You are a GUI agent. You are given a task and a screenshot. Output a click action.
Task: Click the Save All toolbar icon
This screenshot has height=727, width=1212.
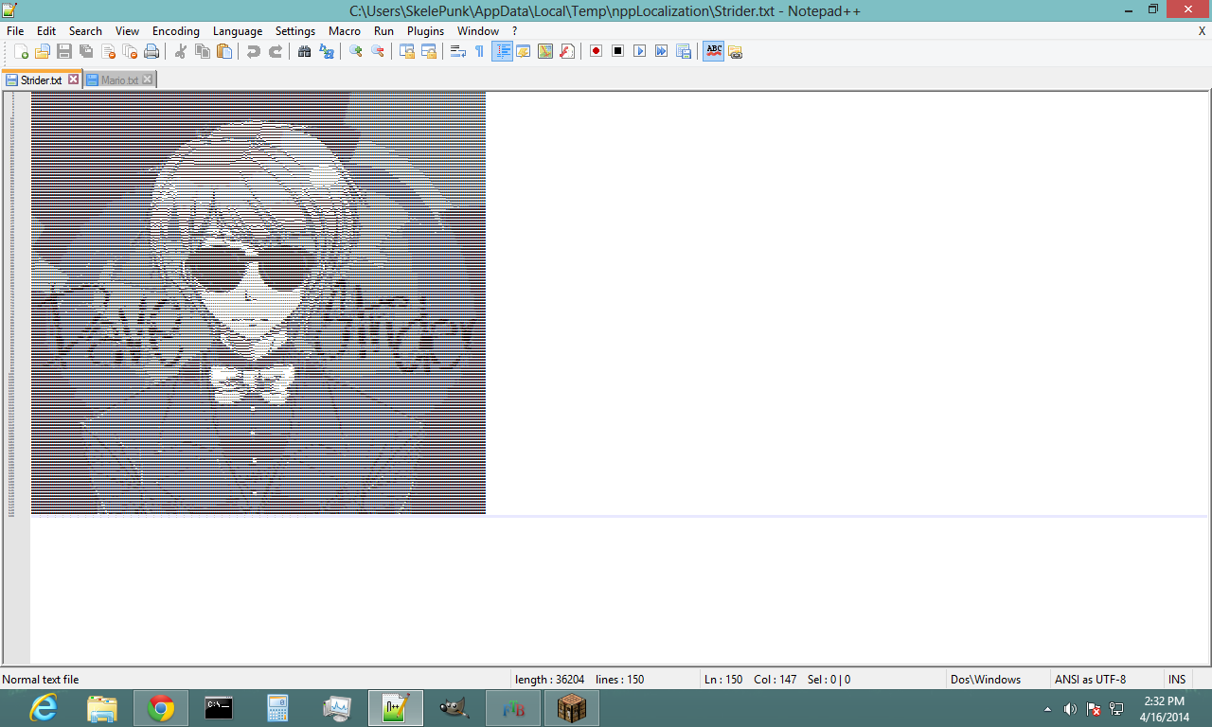86,51
